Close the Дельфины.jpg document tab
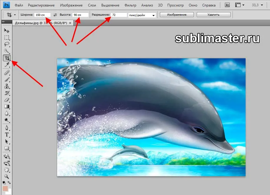This screenshot has height=195, width=270. pos(70,23)
